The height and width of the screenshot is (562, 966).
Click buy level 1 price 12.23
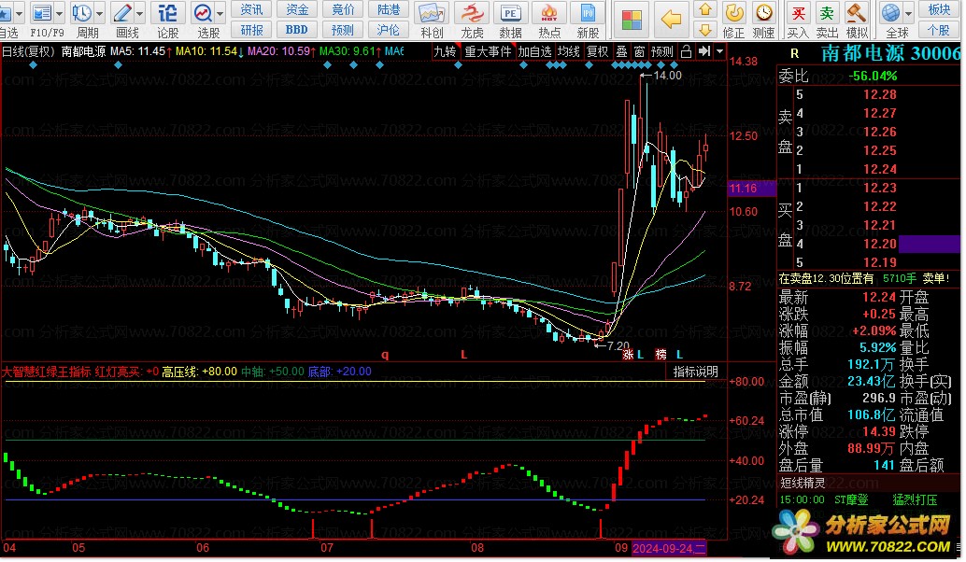point(879,188)
